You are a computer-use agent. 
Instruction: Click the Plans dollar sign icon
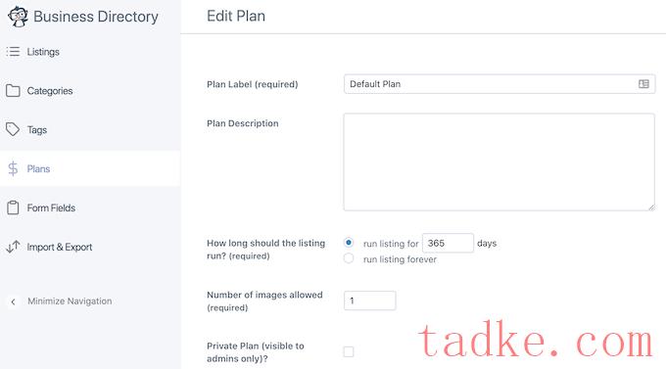[x=13, y=168]
